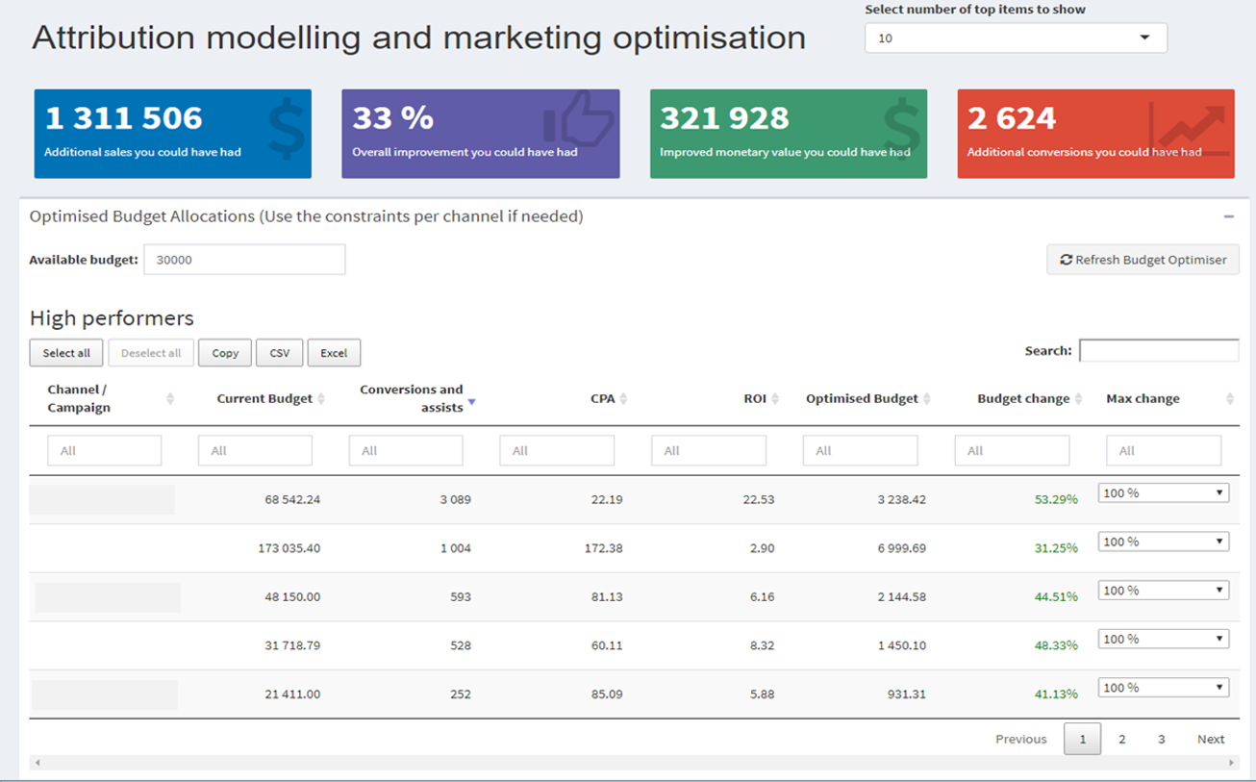Sort table by ROI column
The width and height of the screenshot is (1256, 782).
click(775, 399)
